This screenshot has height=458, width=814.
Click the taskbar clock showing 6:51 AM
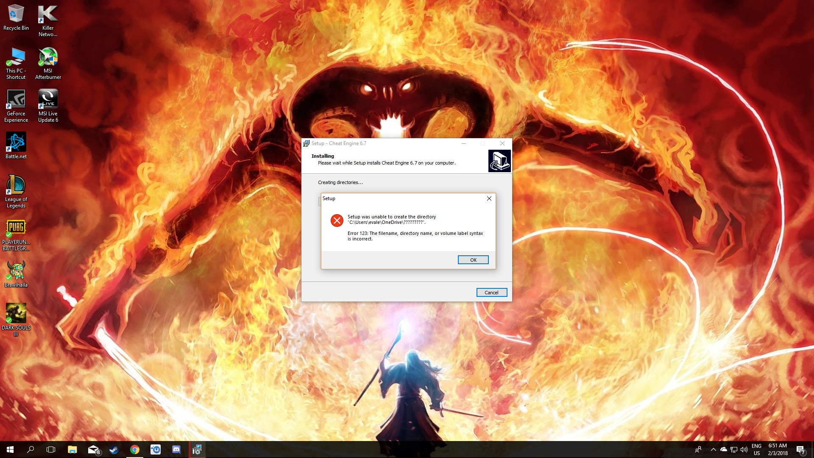tap(778, 450)
